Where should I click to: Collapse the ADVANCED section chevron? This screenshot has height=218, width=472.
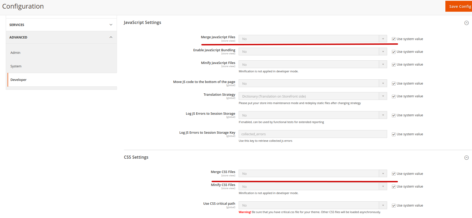tap(111, 37)
